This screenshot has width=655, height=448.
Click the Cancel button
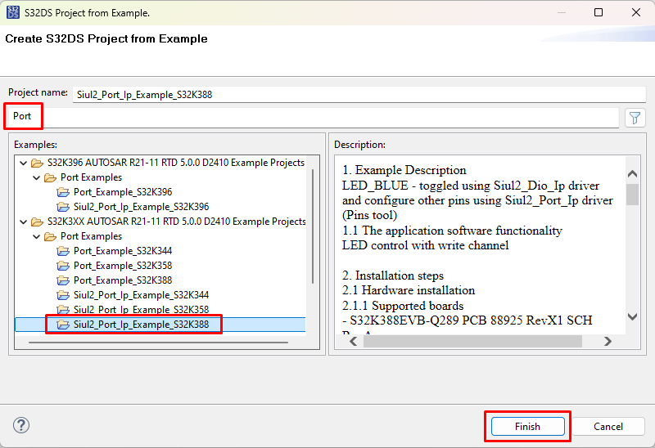tap(608, 426)
